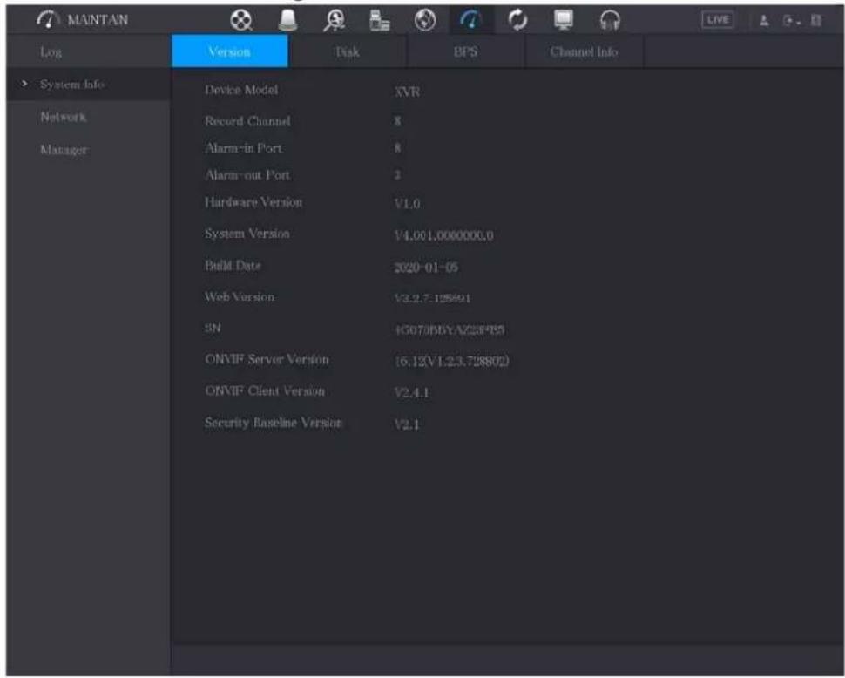Click the Web Version label
845x678 pixels.
coord(240,297)
